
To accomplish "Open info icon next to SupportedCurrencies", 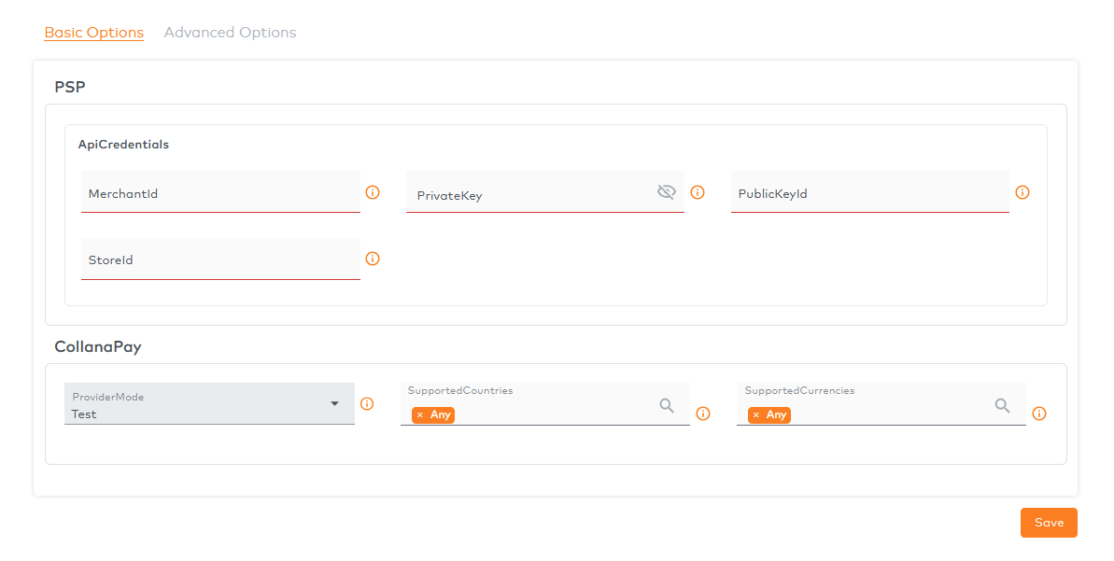I will pos(1039,414).
